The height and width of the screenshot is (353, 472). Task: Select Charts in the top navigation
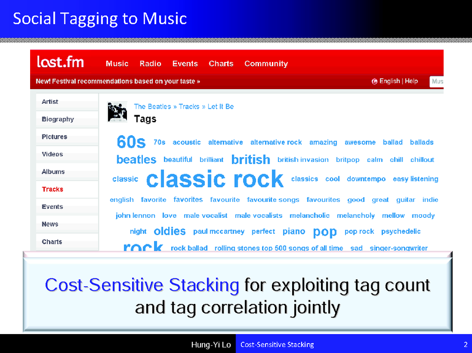click(221, 64)
